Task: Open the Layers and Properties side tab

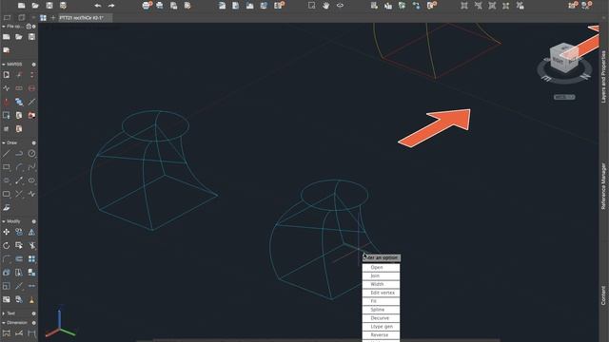Action: tap(603, 76)
